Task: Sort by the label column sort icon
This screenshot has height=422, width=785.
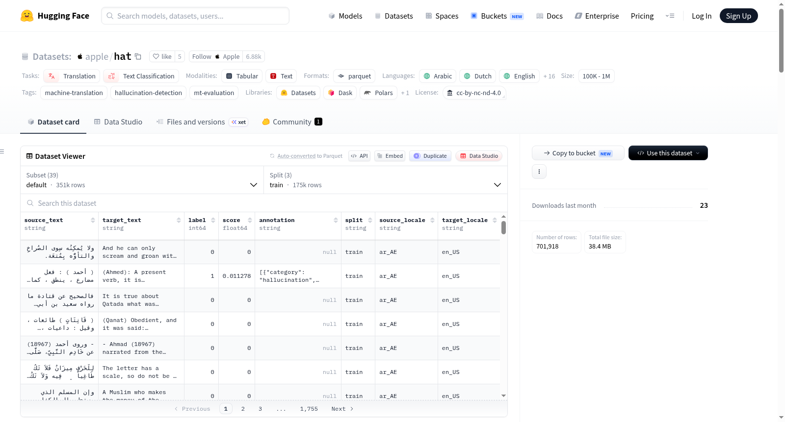Action: tap(213, 220)
